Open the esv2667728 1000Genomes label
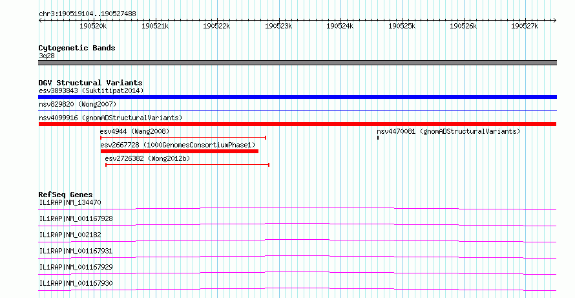575x298 pixels. [178, 145]
